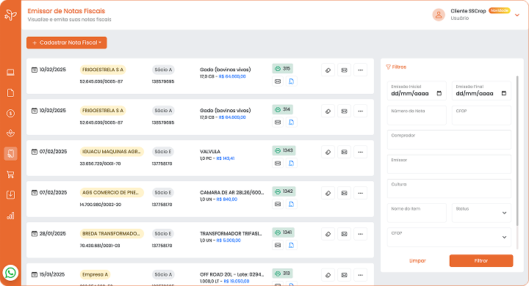Open more options on first FRIGOESTRELA row

(360, 70)
